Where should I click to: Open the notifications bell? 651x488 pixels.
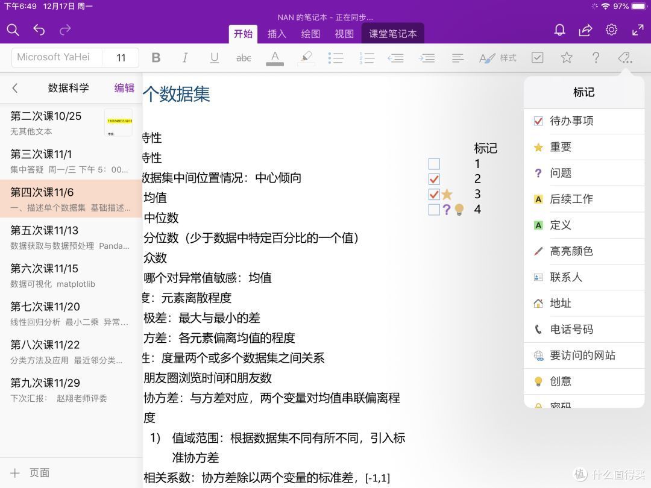click(x=559, y=30)
